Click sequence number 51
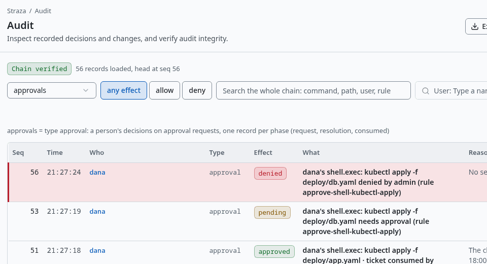 [x=34, y=251]
